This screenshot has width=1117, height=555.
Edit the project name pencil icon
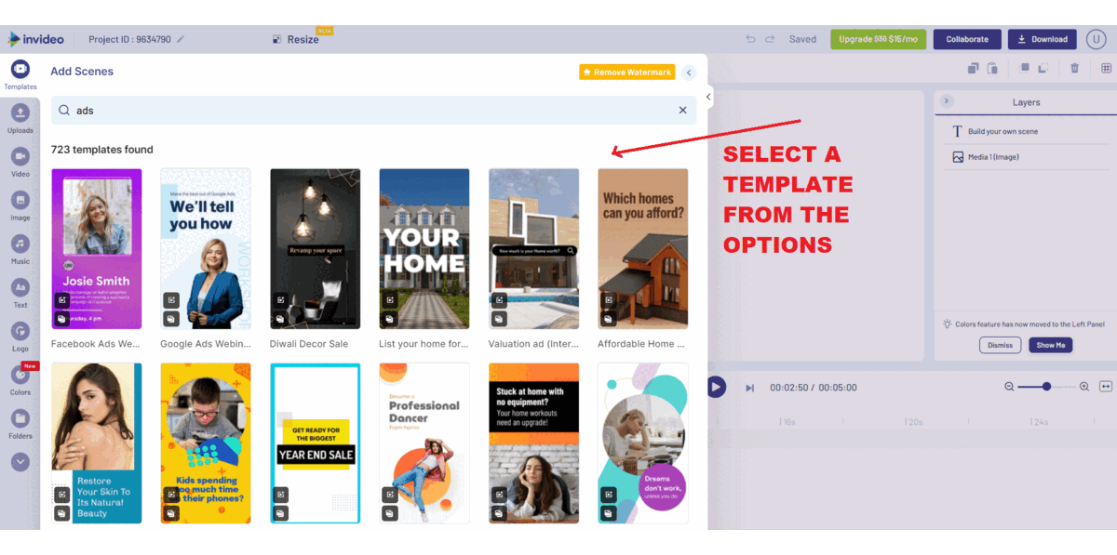click(x=181, y=39)
